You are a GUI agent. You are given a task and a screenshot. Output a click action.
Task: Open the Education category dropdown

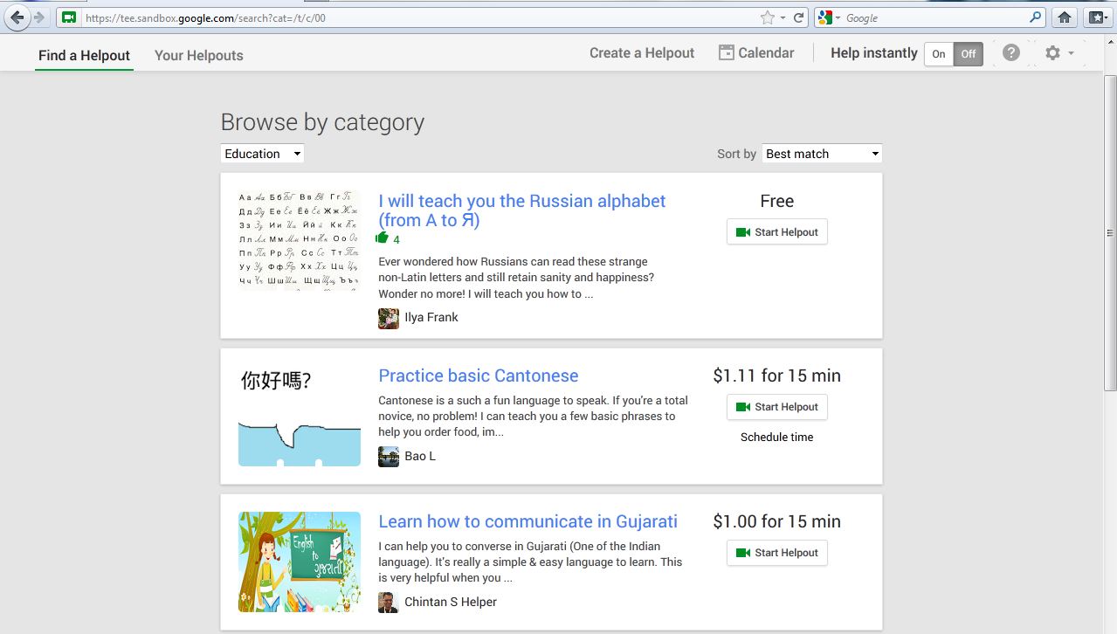[262, 154]
